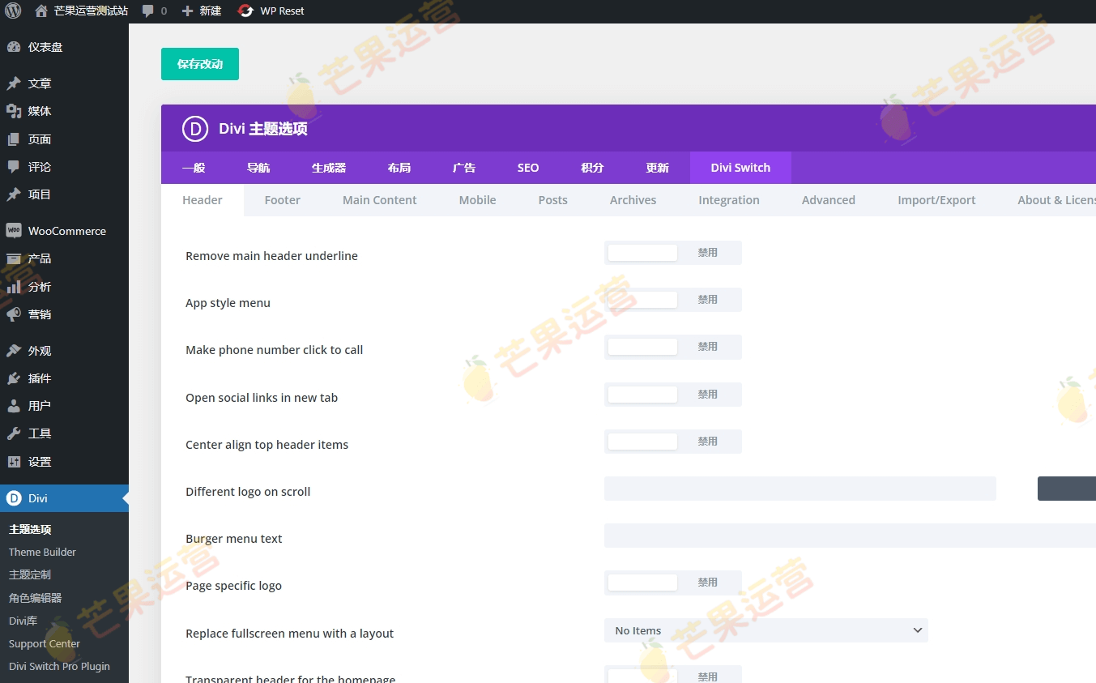
Task: Open 外观 (Appearance) in the sidebar
Action: tap(37, 350)
